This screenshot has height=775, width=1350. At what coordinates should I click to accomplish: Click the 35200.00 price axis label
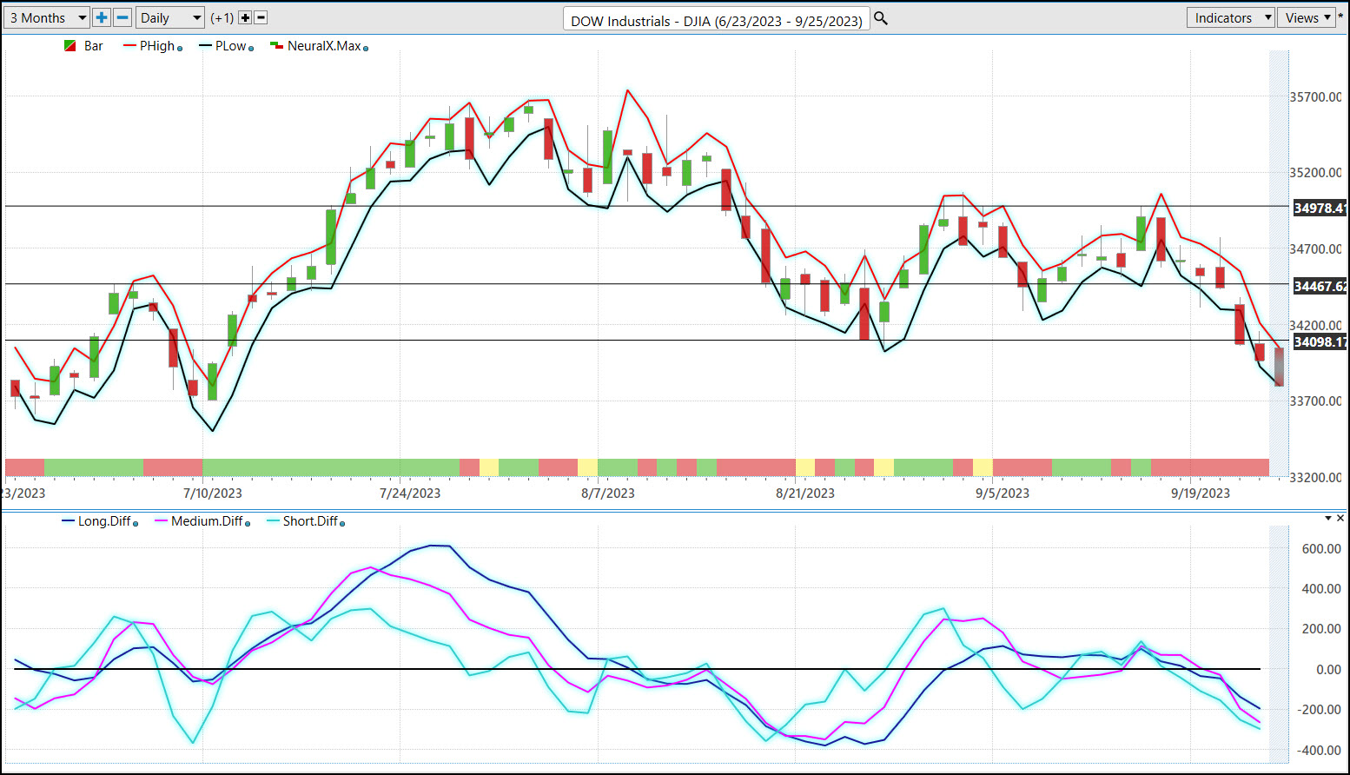tap(1315, 173)
